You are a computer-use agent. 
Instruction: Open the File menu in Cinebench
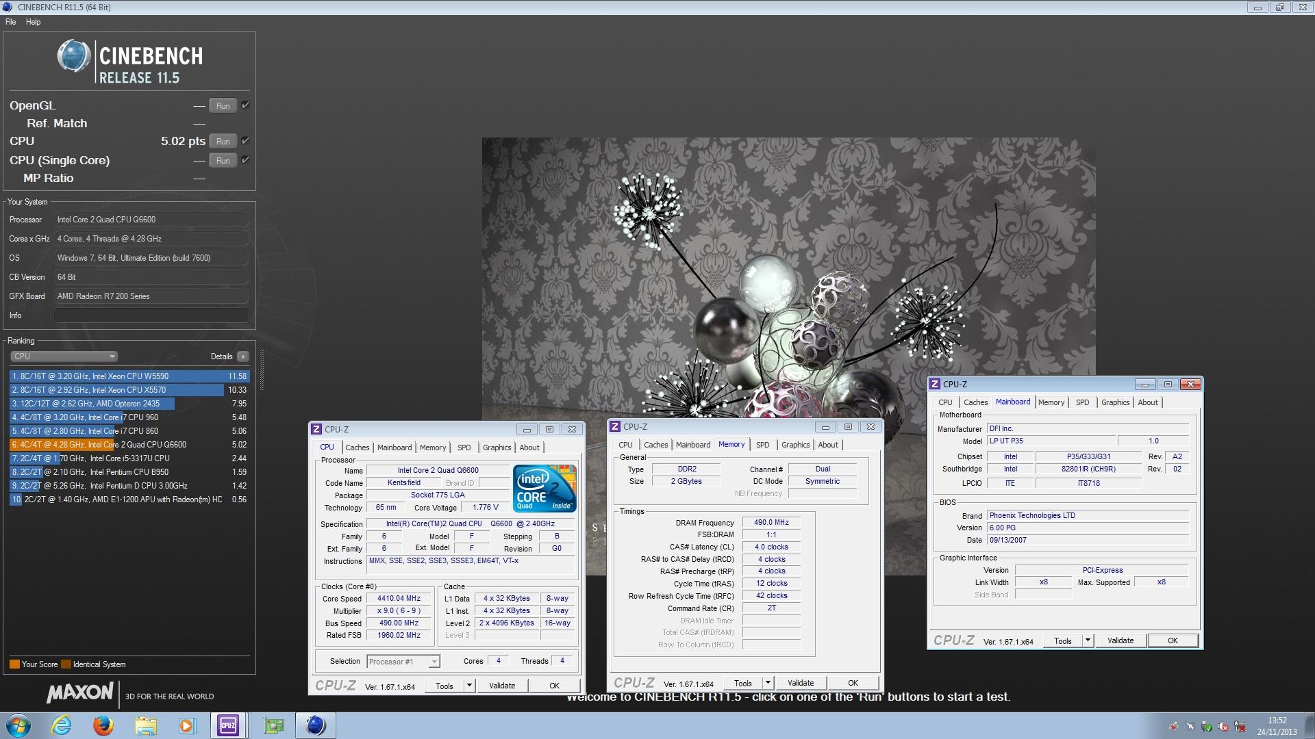(11, 22)
